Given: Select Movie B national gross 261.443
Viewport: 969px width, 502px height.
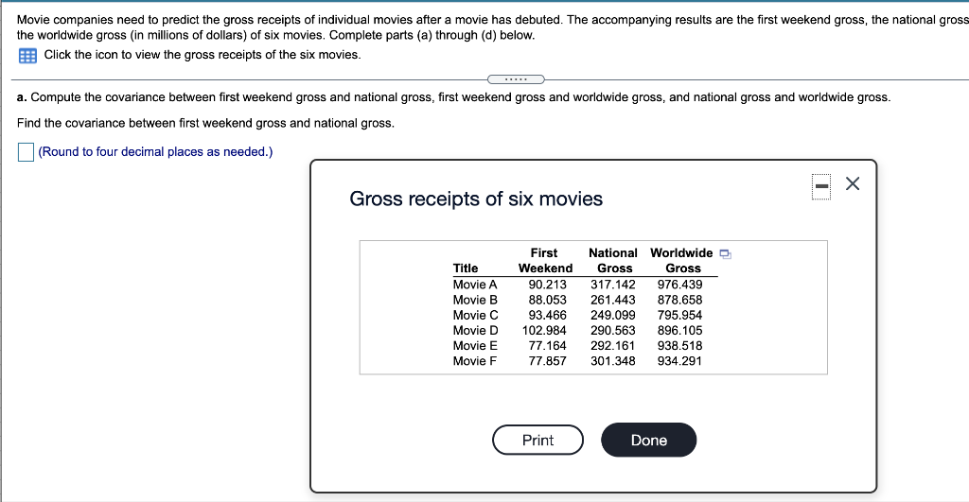Looking at the screenshot, I should (612, 300).
